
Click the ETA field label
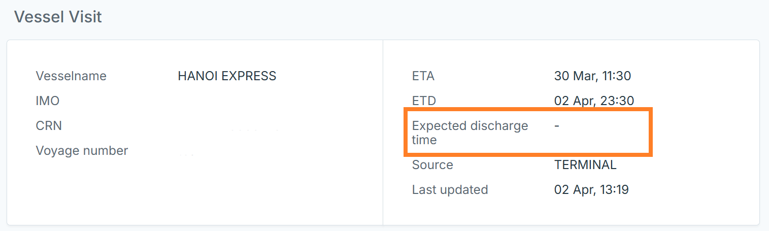pos(423,76)
